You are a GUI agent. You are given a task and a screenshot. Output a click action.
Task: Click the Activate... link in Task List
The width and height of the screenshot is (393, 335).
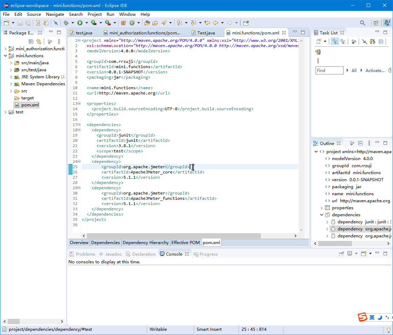coord(375,71)
